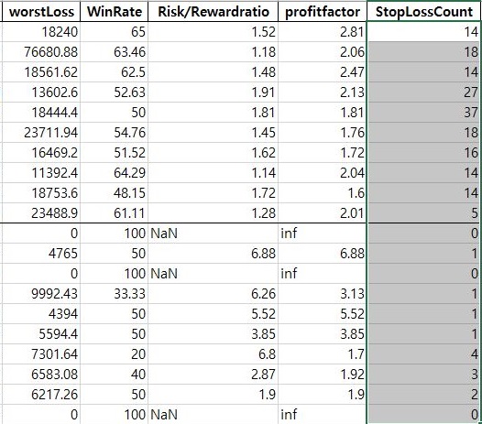Click Risk/Rewardratio cell 1.91
This screenshot has height=424, width=482.
click(x=213, y=92)
